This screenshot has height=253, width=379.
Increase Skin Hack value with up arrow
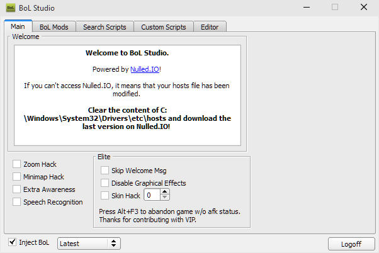pos(164,192)
